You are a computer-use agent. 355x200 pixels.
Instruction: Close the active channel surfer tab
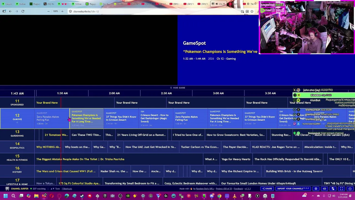pos(224,4)
